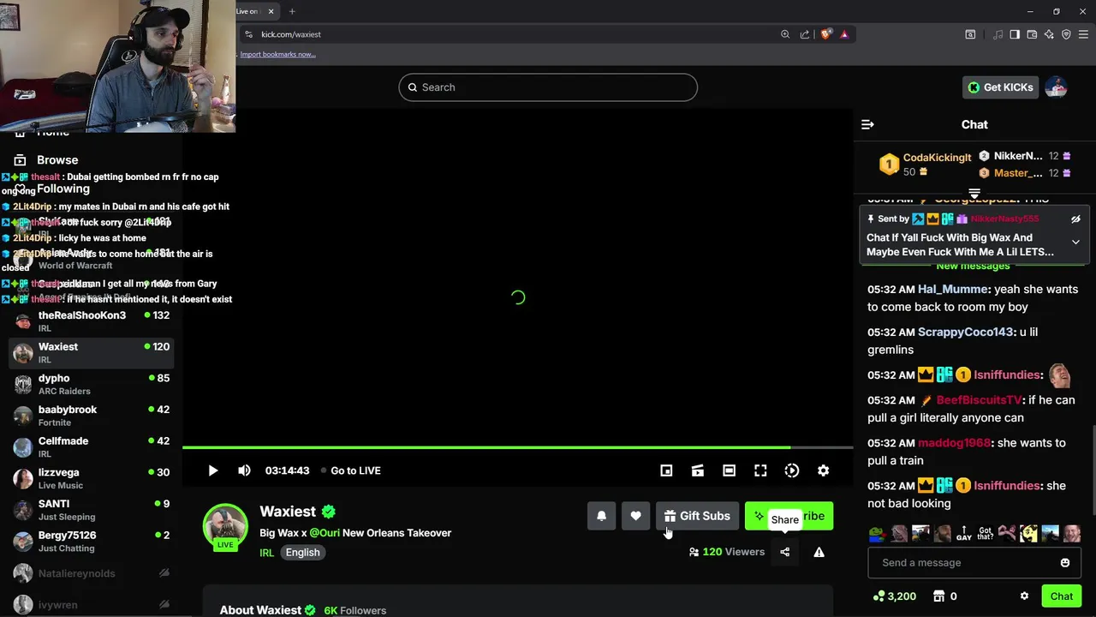Click the Share icon under viewers
1096x617 pixels.
[784, 552]
